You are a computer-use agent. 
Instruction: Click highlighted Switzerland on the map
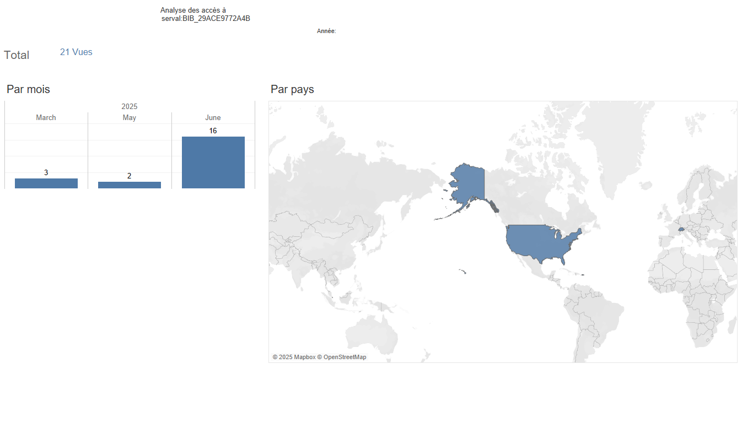681,229
